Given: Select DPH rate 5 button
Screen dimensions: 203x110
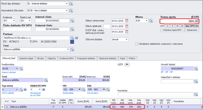Looking at the screenshot, I should [x=173, y=26].
